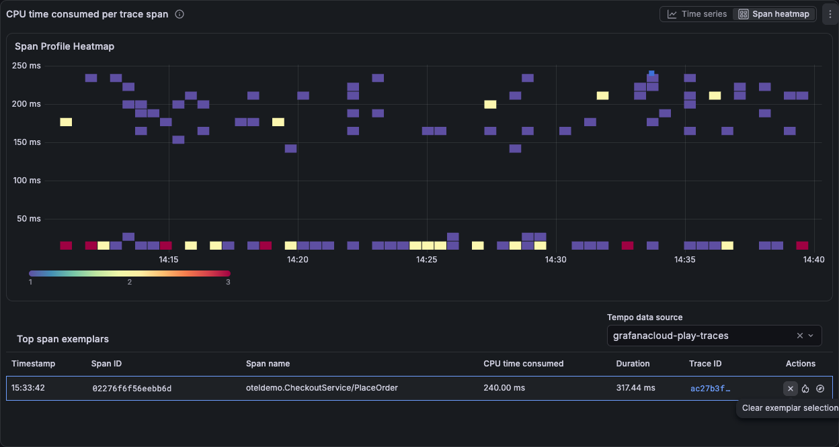Open the compass explore action for exemplar row
Image resolution: width=839 pixels, height=447 pixels.
(820, 389)
